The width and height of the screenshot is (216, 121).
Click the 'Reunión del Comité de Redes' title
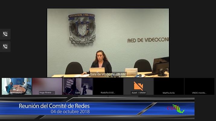tap(54, 106)
